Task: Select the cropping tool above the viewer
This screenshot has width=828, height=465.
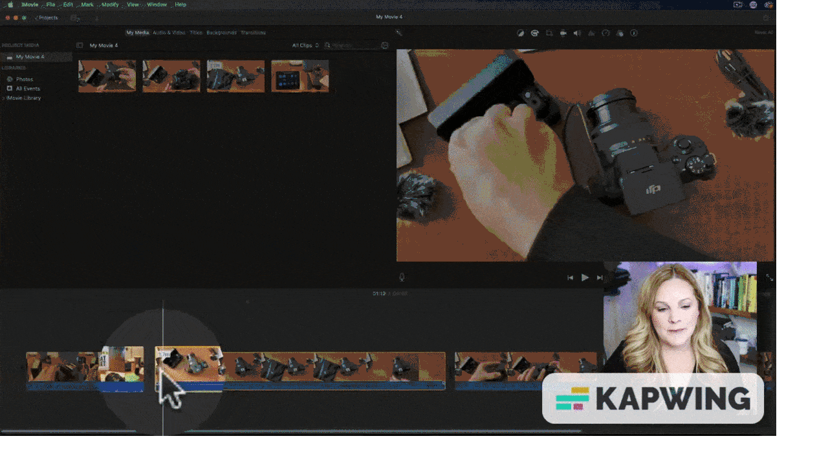Action: point(549,33)
